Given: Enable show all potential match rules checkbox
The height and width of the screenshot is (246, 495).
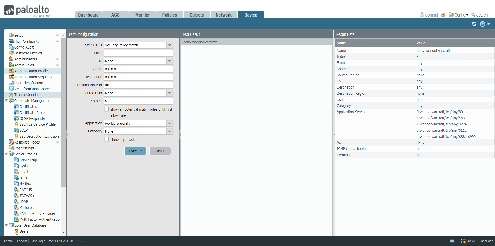Looking at the screenshot, I should pyautogui.click(x=106, y=109).
